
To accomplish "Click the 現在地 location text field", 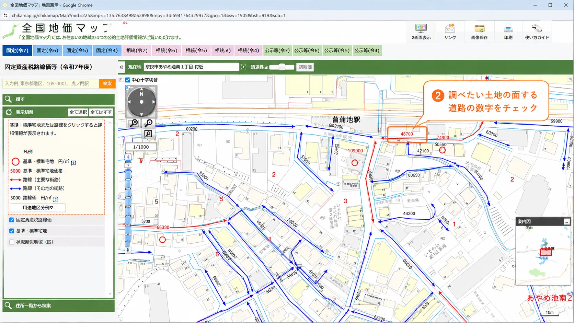I will 191,67.
